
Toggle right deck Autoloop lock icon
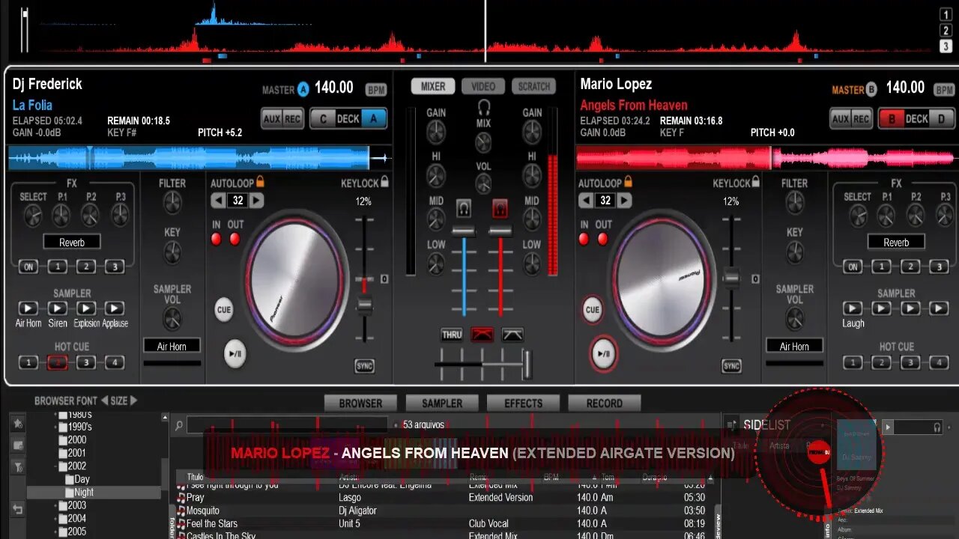pyautogui.click(x=628, y=182)
